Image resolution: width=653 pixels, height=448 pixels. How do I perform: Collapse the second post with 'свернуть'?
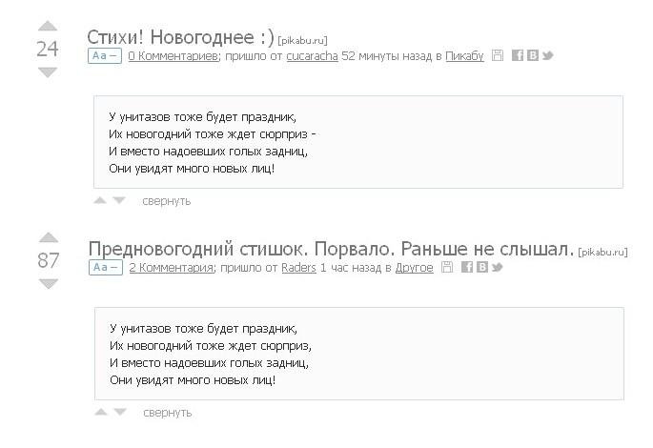click(x=167, y=413)
